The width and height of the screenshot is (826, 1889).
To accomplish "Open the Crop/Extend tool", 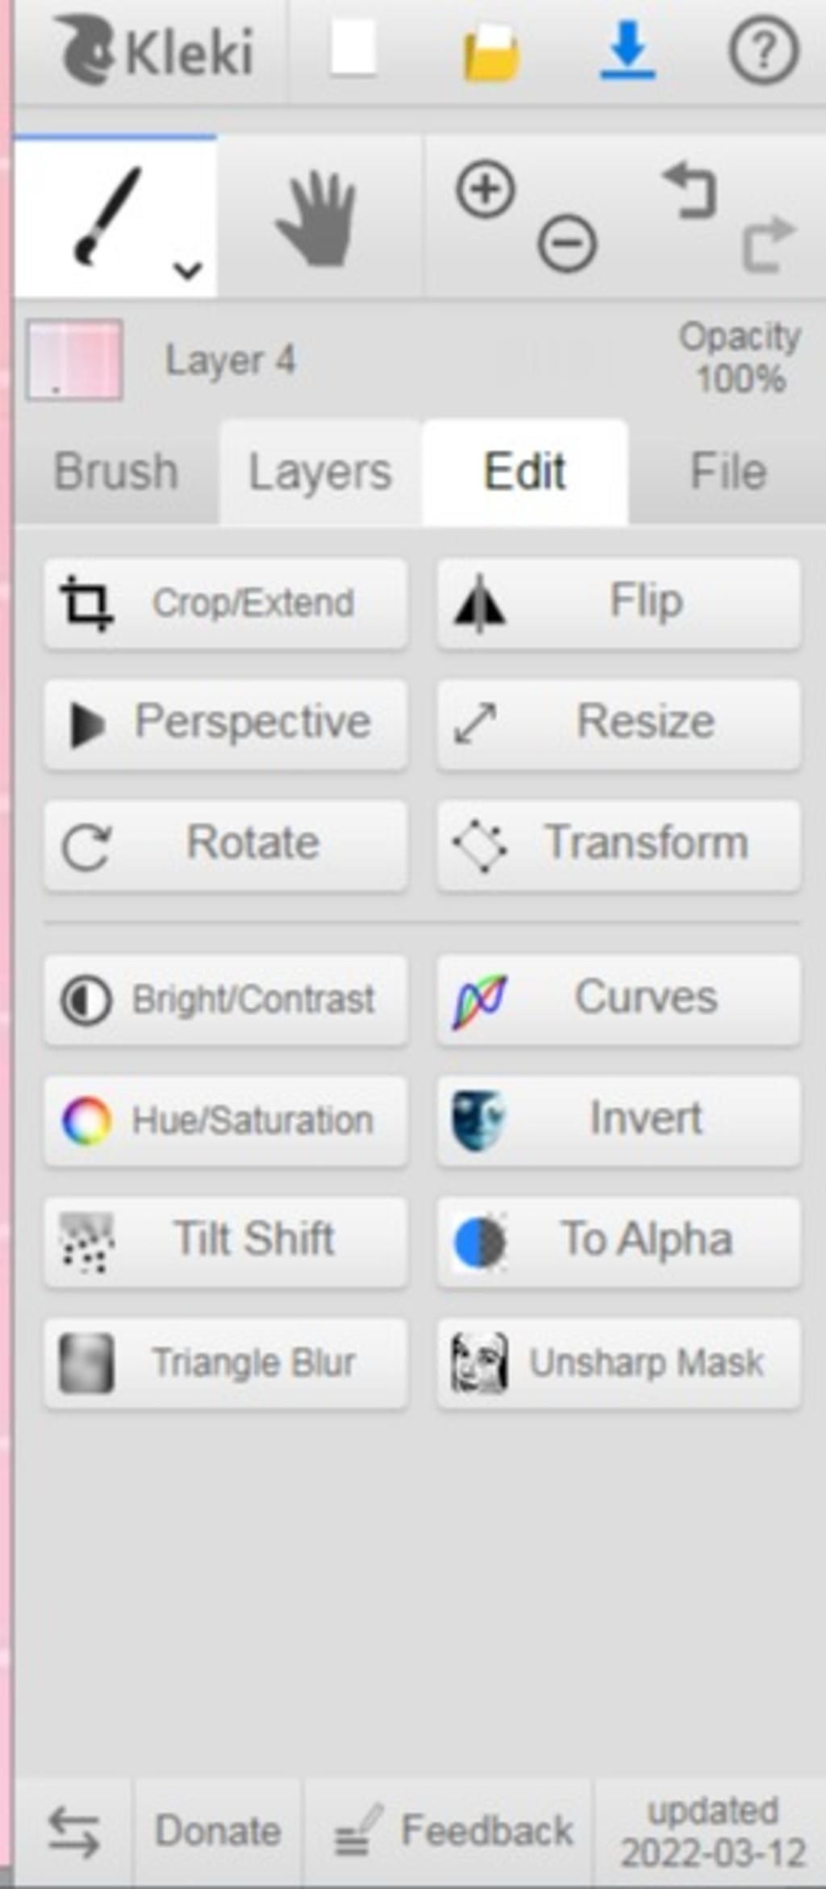I will point(226,604).
